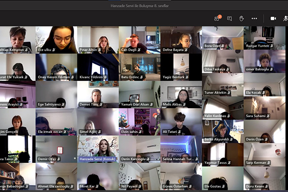Image resolution: width=288 pixels, height=192 pixels.
Task: Select Defne Bayata's video tile
Action: pyautogui.click(x=181, y=39)
